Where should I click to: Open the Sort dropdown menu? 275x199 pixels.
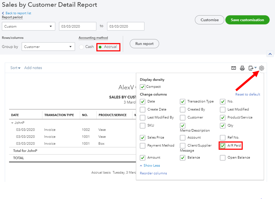[x=15, y=68]
